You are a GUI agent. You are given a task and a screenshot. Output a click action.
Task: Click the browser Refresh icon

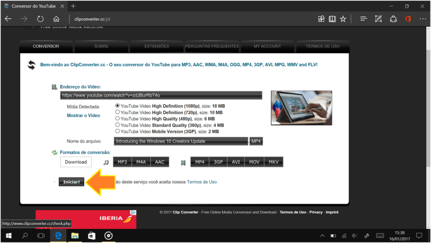pos(40,19)
